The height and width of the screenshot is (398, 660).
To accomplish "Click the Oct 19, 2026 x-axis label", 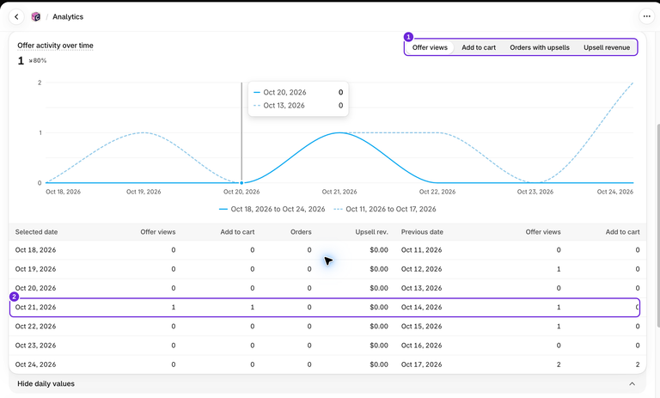I will 144,192.
